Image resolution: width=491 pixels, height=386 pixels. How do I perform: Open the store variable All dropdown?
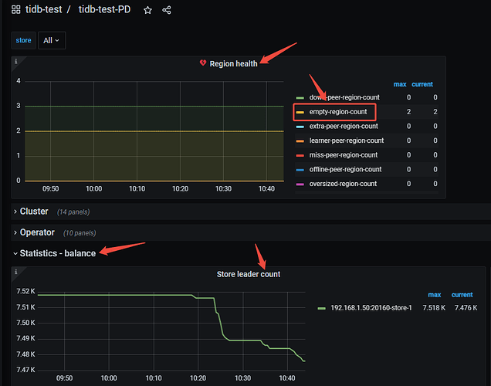coord(51,39)
